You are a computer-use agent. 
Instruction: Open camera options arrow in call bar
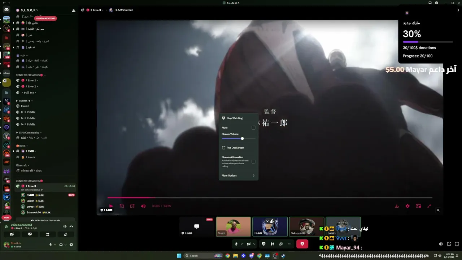click(254, 244)
